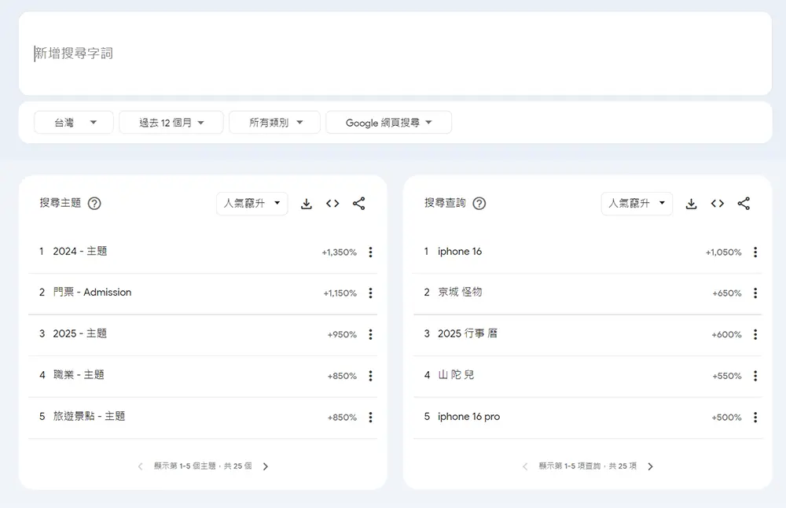Click the +1,150% value
The image size is (786, 508).
pyautogui.click(x=340, y=293)
